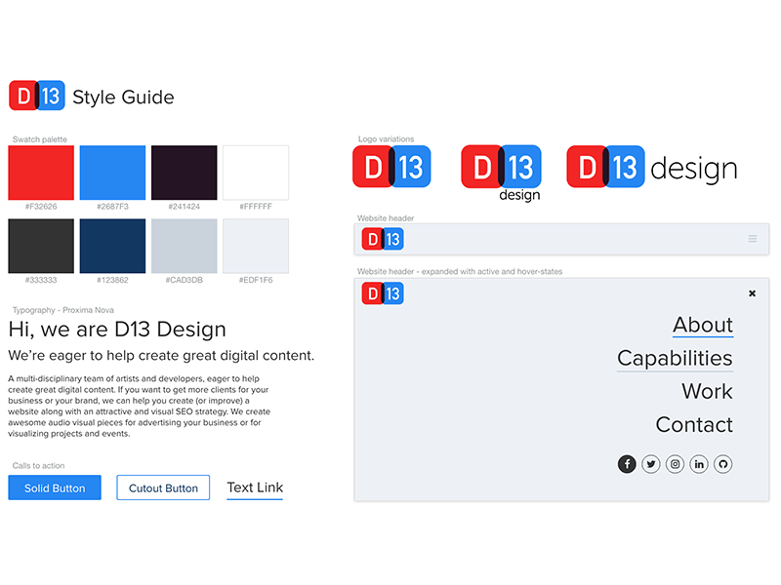Open the GitHub social icon
Image resolution: width=781 pixels, height=585 pixels.
(722, 464)
